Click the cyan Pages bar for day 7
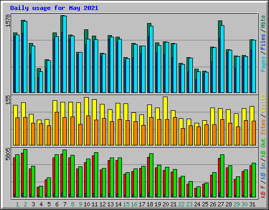 tap(65, 54)
